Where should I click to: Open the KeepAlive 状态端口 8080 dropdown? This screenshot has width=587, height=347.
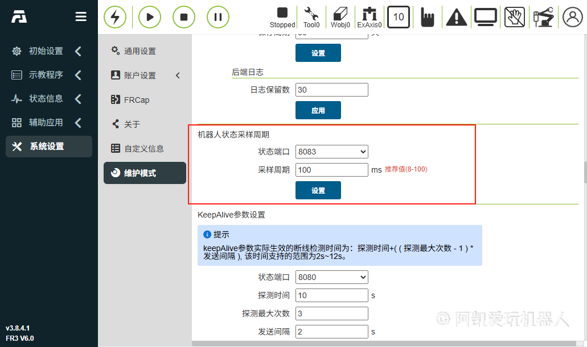point(331,277)
